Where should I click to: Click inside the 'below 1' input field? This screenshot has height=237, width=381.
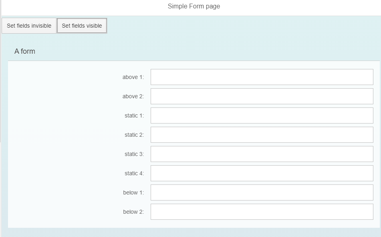pyautogui.click(x=261, y=192)
